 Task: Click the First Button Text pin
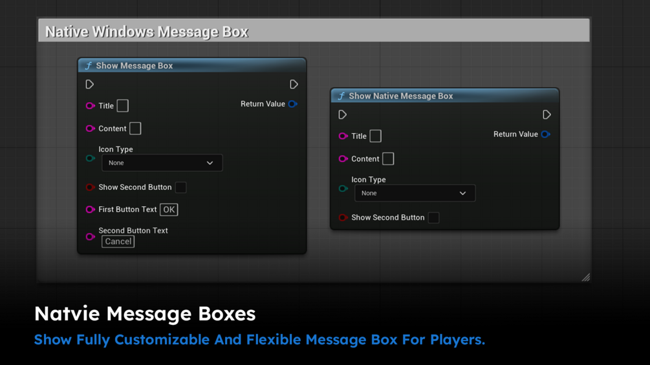(90, 209)
